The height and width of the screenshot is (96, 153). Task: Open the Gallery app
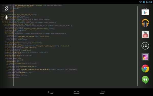(x=145, y=57)
